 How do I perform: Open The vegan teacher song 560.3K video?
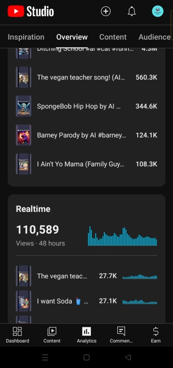point(86,77)
